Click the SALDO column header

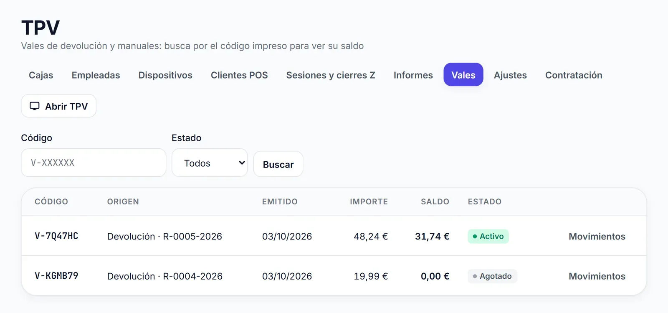pos(435,201)
